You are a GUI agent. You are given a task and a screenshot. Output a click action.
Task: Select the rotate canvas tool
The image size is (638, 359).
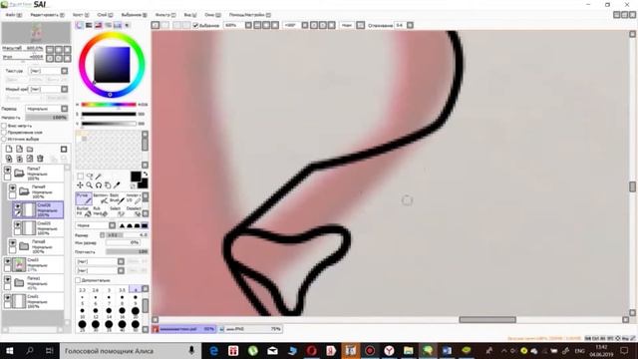98,185
